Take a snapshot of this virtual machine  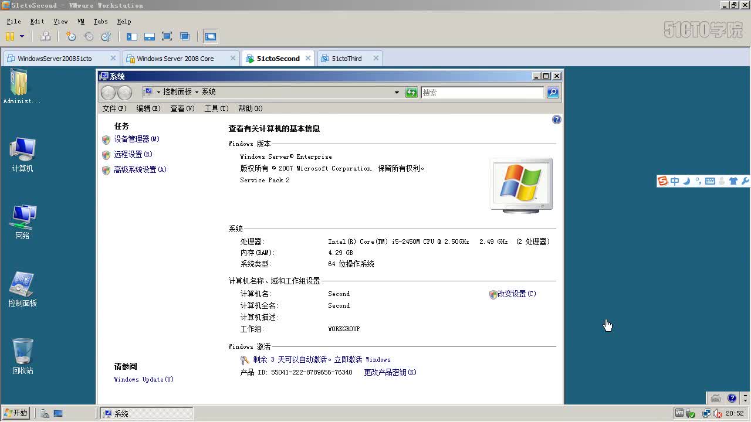tap(71, 36)
